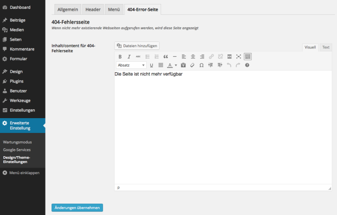Image resolution: width=337 pixels, height=215 pixels.
Task: Click inside the 404 page content editor
Action: tap(223, 127)
